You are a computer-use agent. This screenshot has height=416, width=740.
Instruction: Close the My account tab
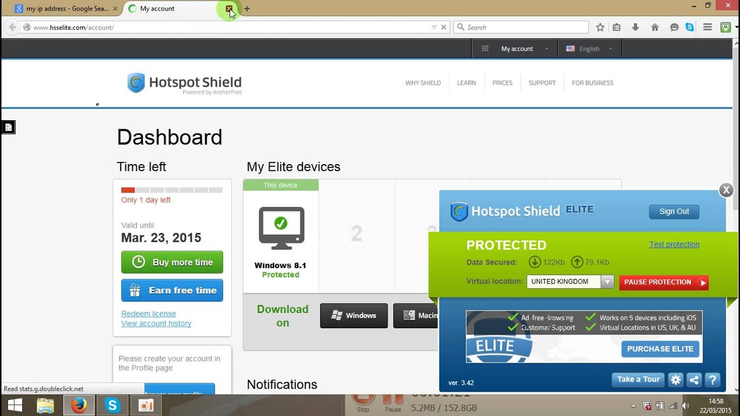pyautogui.click(x=230, y=9)
